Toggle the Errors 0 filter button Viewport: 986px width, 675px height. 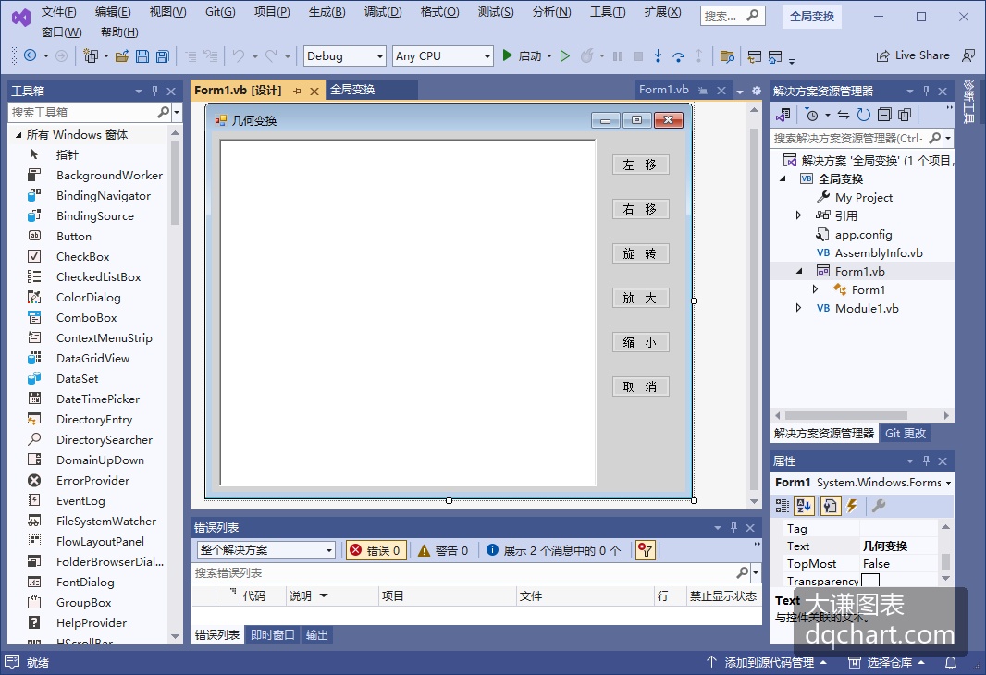click(x=376, y=550)
